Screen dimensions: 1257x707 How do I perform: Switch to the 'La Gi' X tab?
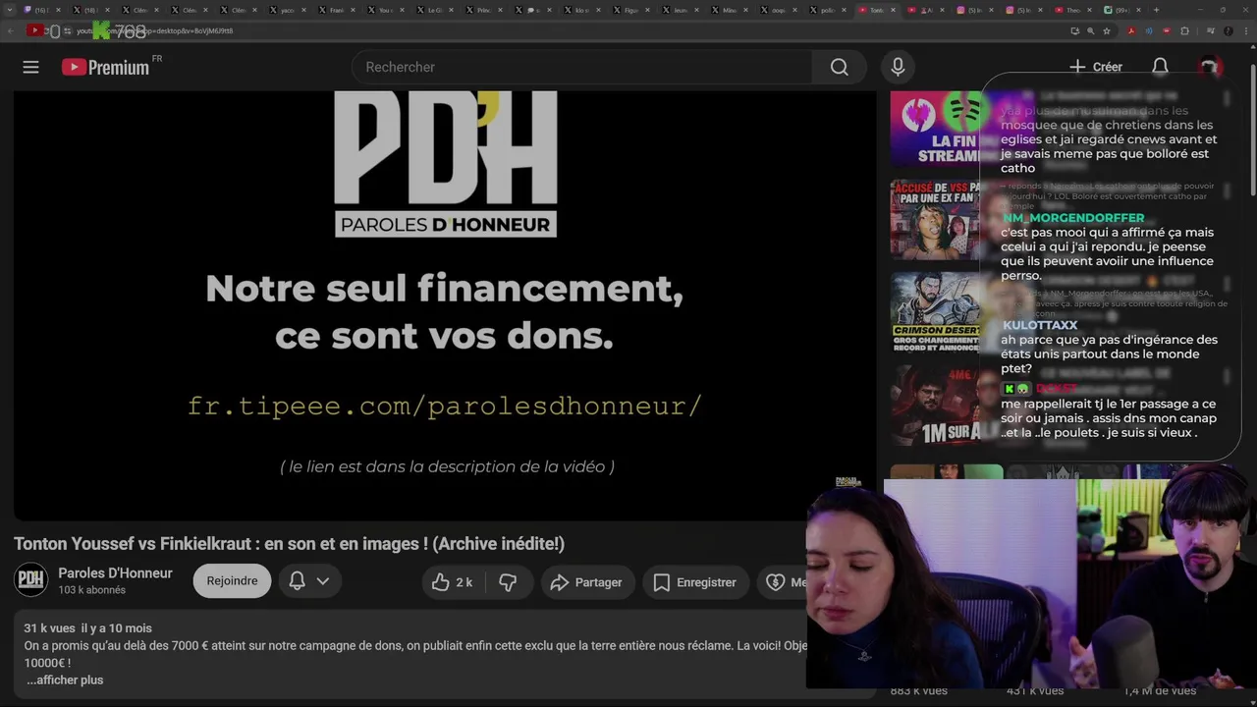[x=435, y=10]
